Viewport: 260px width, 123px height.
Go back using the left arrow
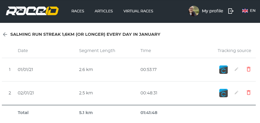(5, 34)
